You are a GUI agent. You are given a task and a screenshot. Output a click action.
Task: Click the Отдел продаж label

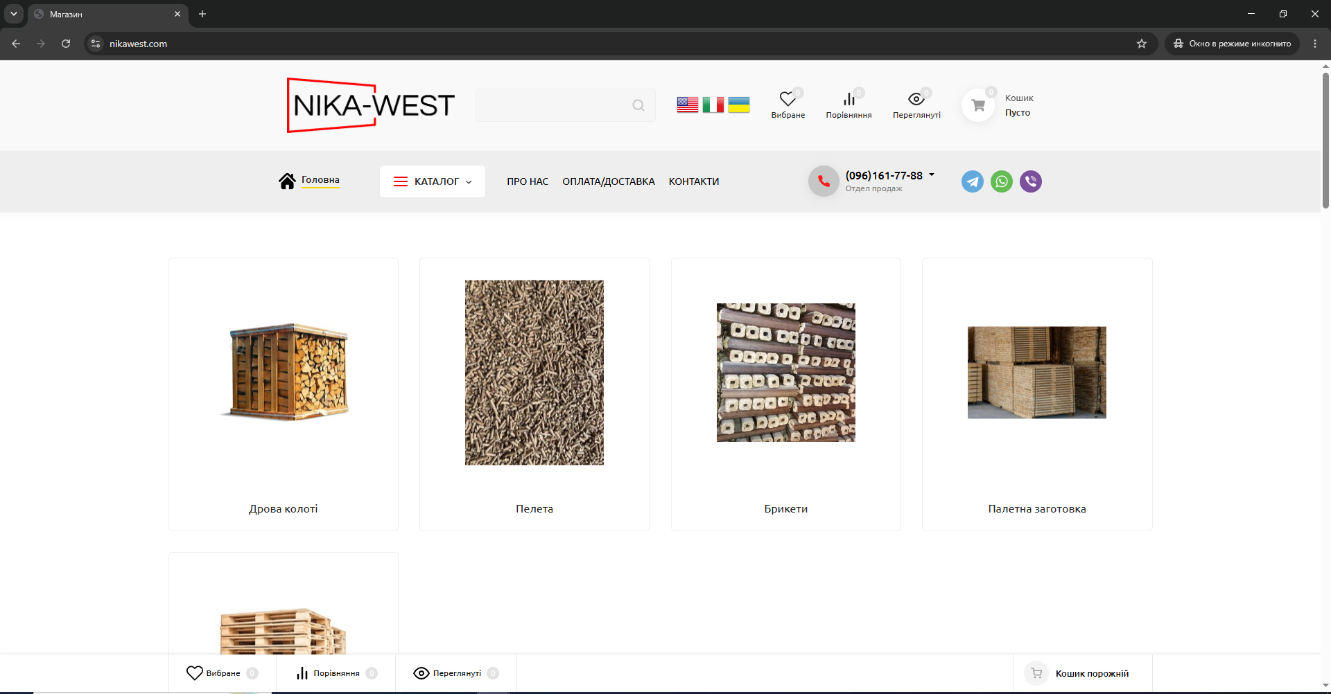(873, 189)
